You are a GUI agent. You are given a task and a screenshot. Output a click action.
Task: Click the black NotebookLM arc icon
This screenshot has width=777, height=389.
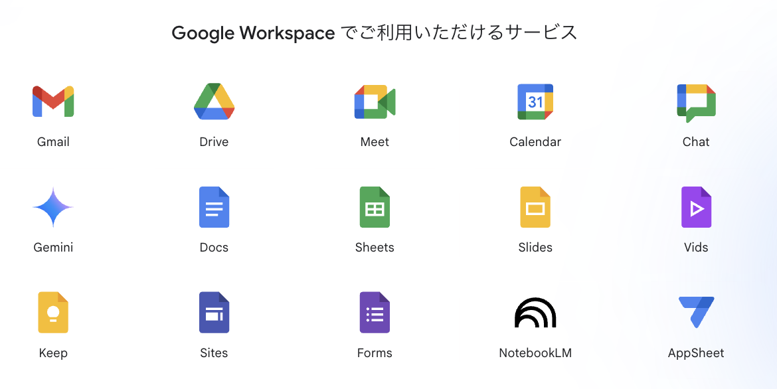535,313
